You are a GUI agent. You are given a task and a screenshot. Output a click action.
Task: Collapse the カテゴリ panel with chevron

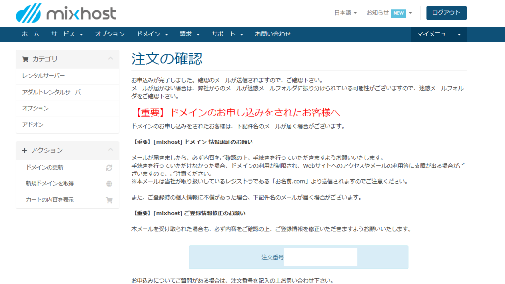(x=110, y=59)
